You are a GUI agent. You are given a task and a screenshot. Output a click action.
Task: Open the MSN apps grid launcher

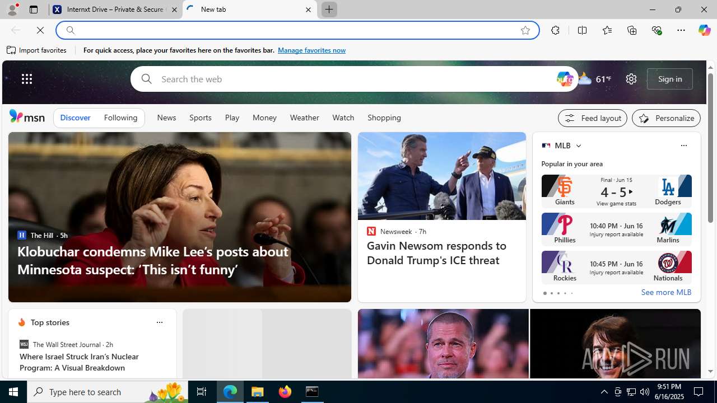click(x=26, y=79)
